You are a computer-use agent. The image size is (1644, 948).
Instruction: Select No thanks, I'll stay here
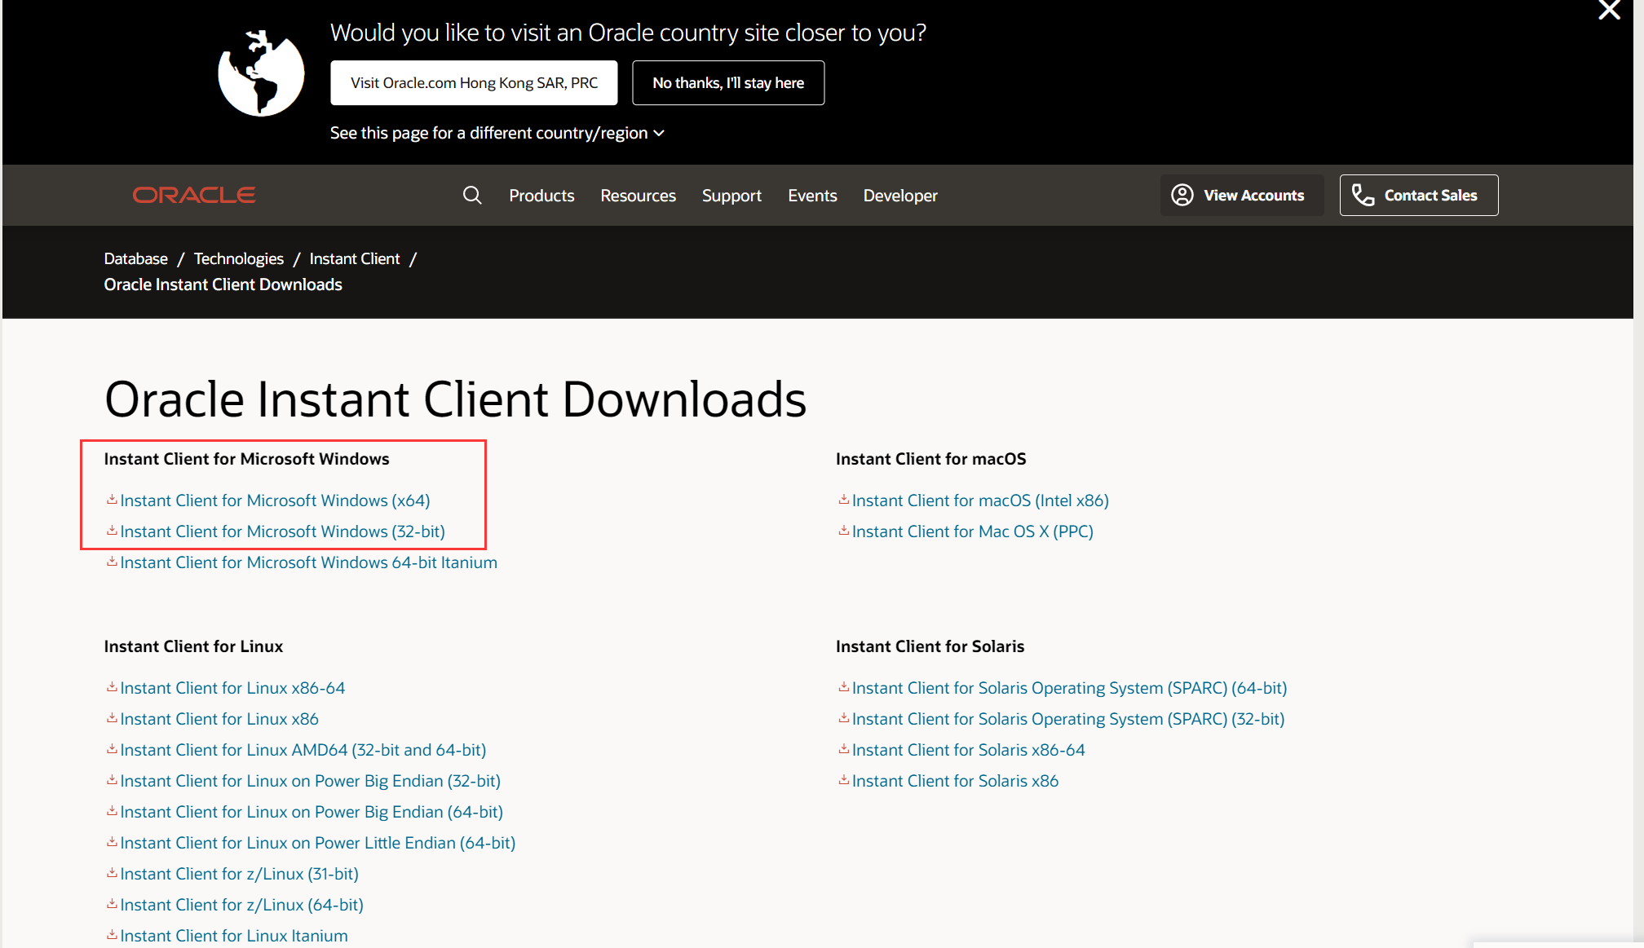coord(728,82)
